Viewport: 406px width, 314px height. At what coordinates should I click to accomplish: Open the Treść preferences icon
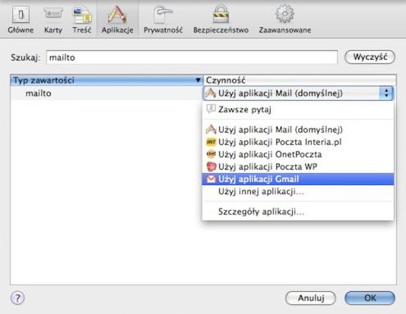click(82, 15)
